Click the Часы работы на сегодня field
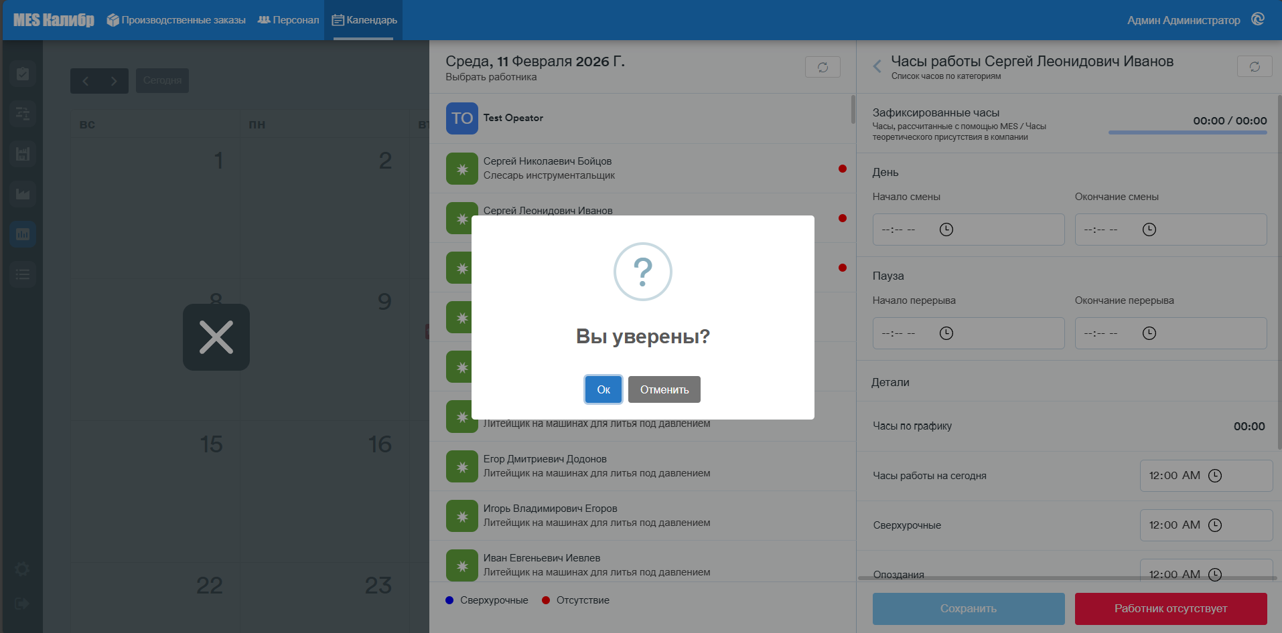 click(1206, 476)
